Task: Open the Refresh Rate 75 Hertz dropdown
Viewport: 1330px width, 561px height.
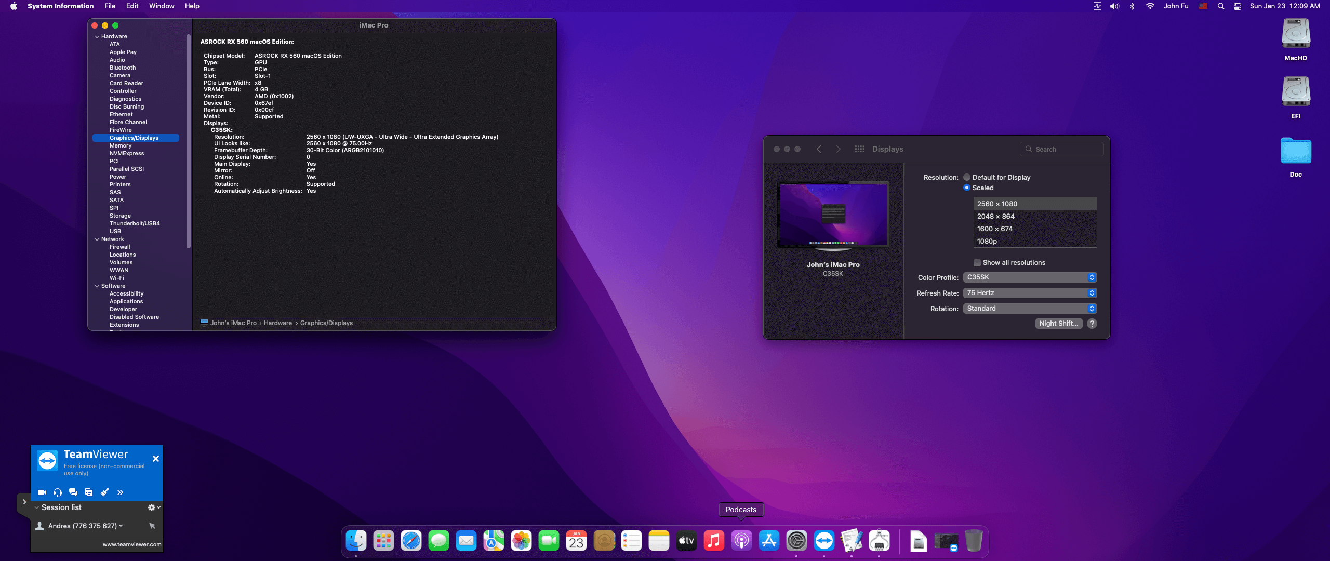Action: click(1030, 293)
